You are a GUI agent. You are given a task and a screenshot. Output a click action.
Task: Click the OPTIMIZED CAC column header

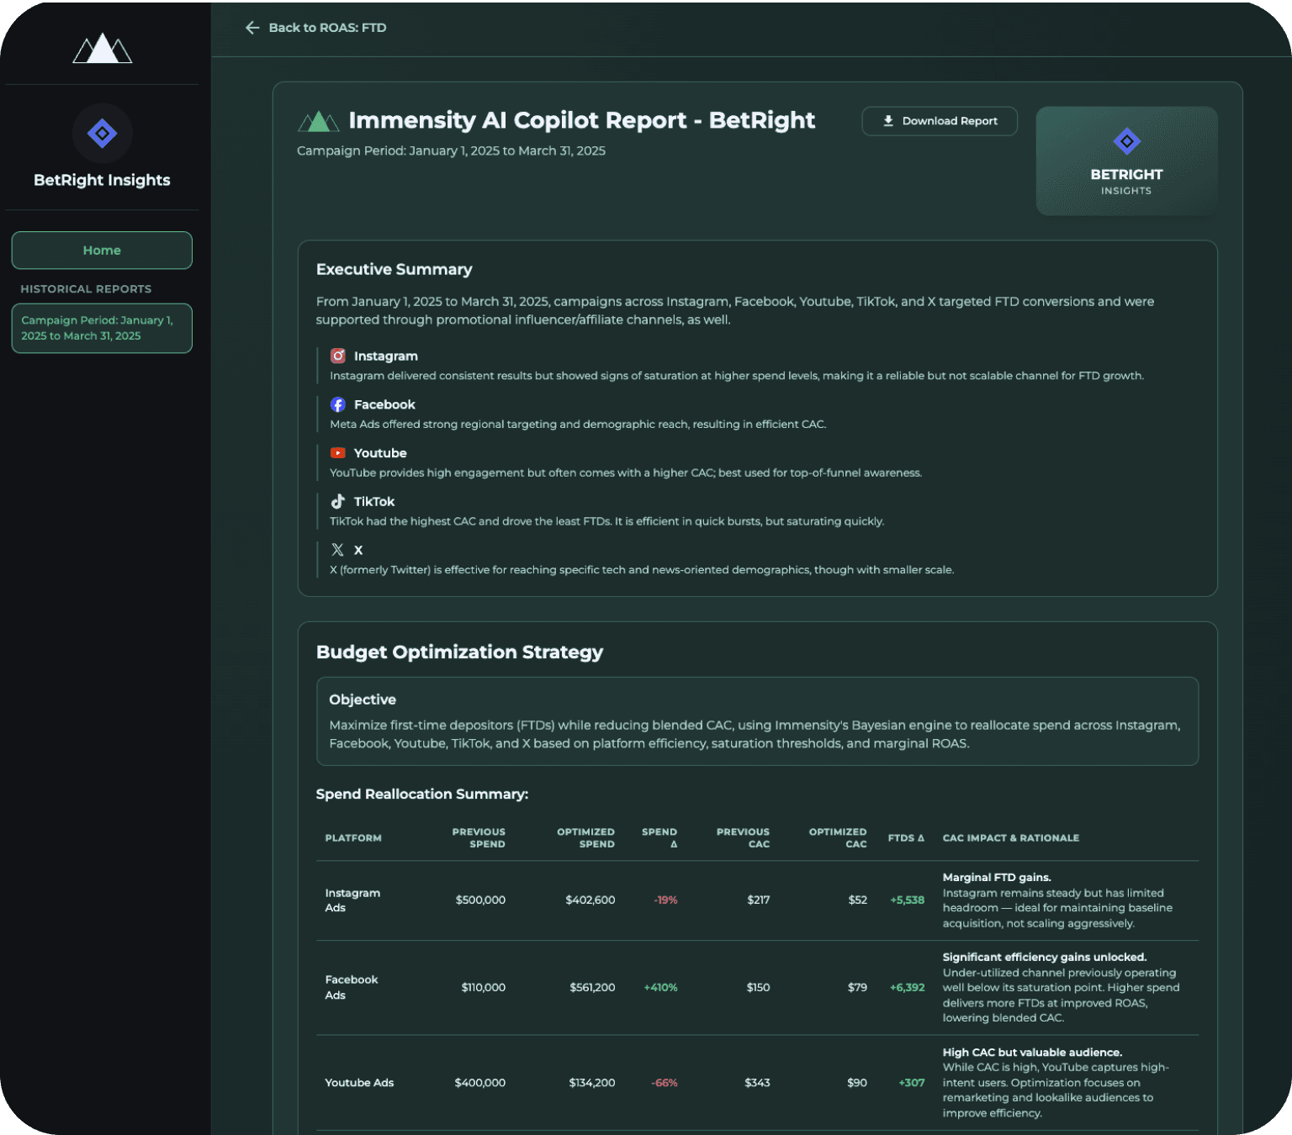[x=838, y=838]
